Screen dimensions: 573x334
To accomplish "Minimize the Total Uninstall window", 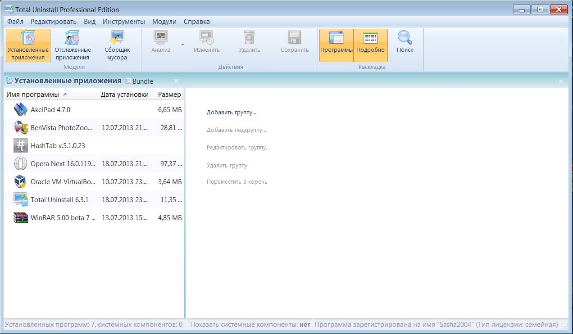I will coord(522,9).
